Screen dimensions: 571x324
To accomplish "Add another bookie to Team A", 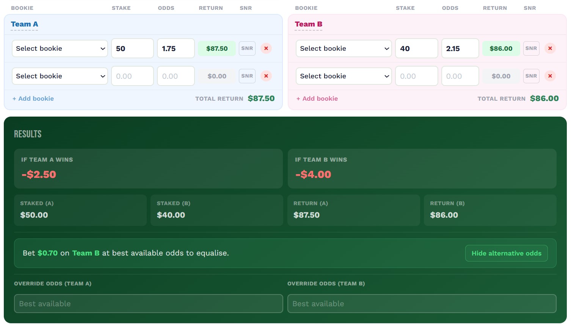I will tap(33, 98).
